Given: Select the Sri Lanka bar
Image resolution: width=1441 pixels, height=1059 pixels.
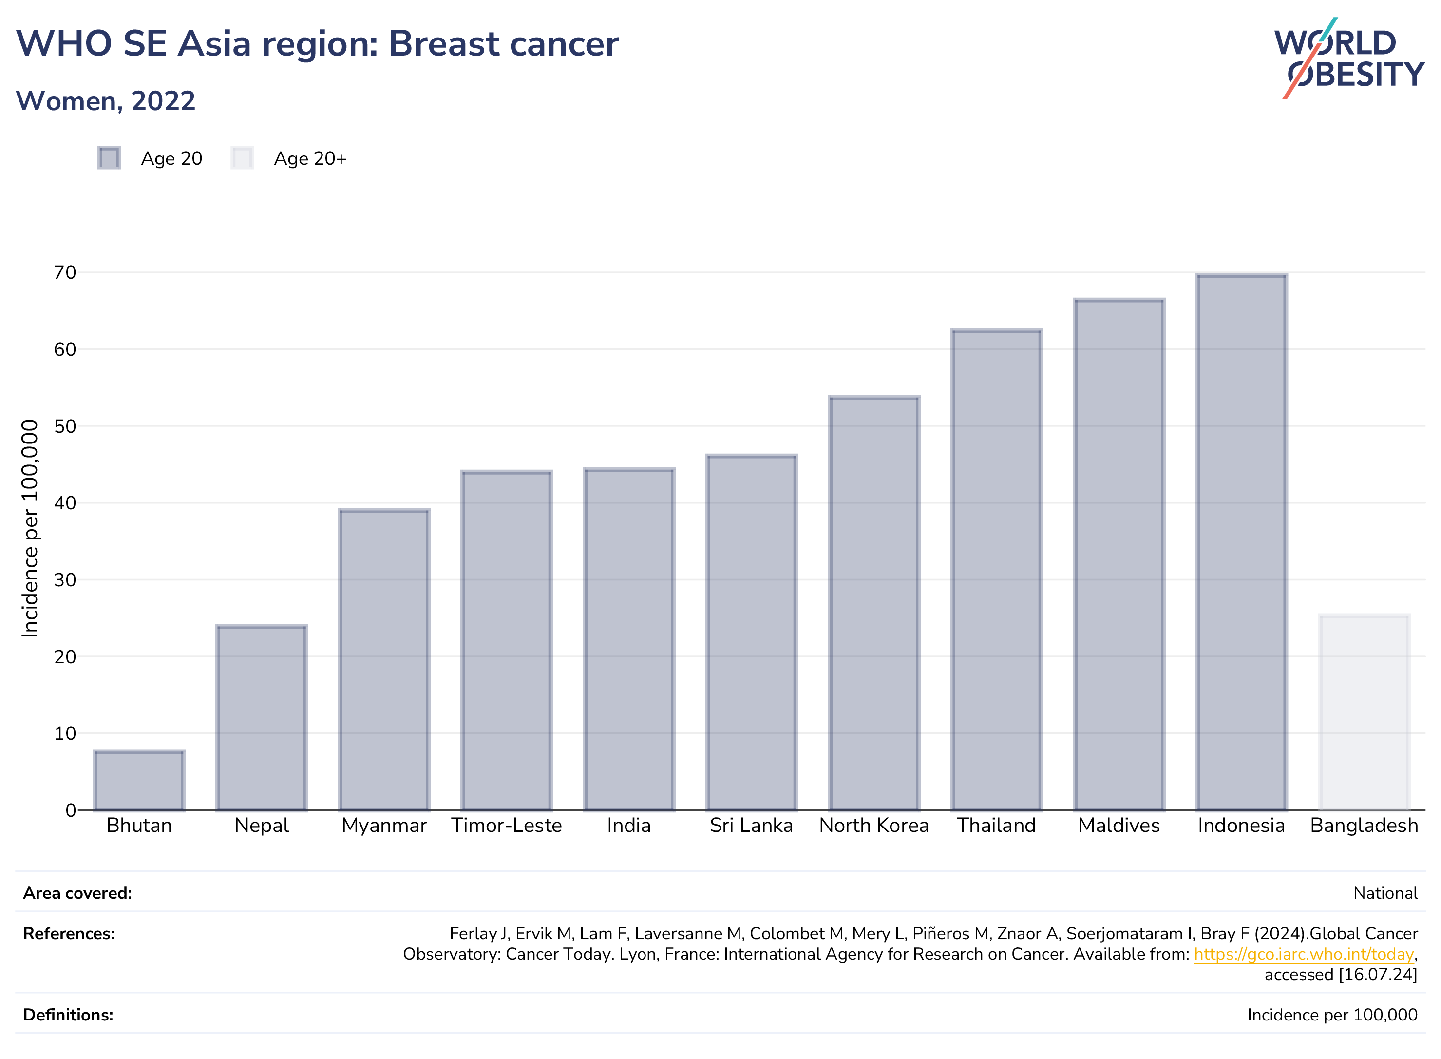Looking at the screenshot, I should click(x=751, y=633).
